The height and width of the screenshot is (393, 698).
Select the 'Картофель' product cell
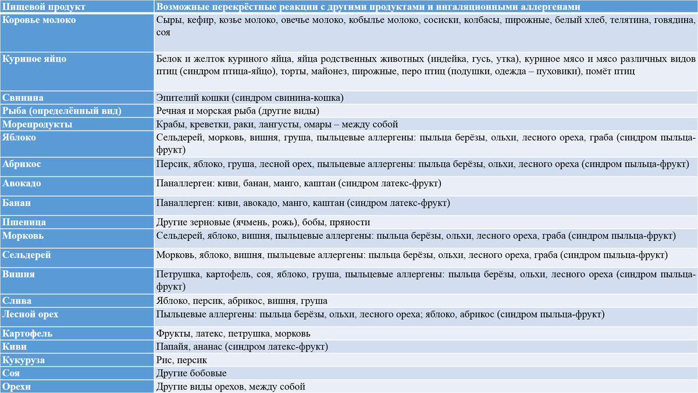tap(77, 334)
